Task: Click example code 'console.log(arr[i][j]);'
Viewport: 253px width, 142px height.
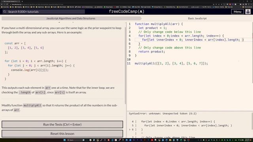Action: (x=30, y=70)
